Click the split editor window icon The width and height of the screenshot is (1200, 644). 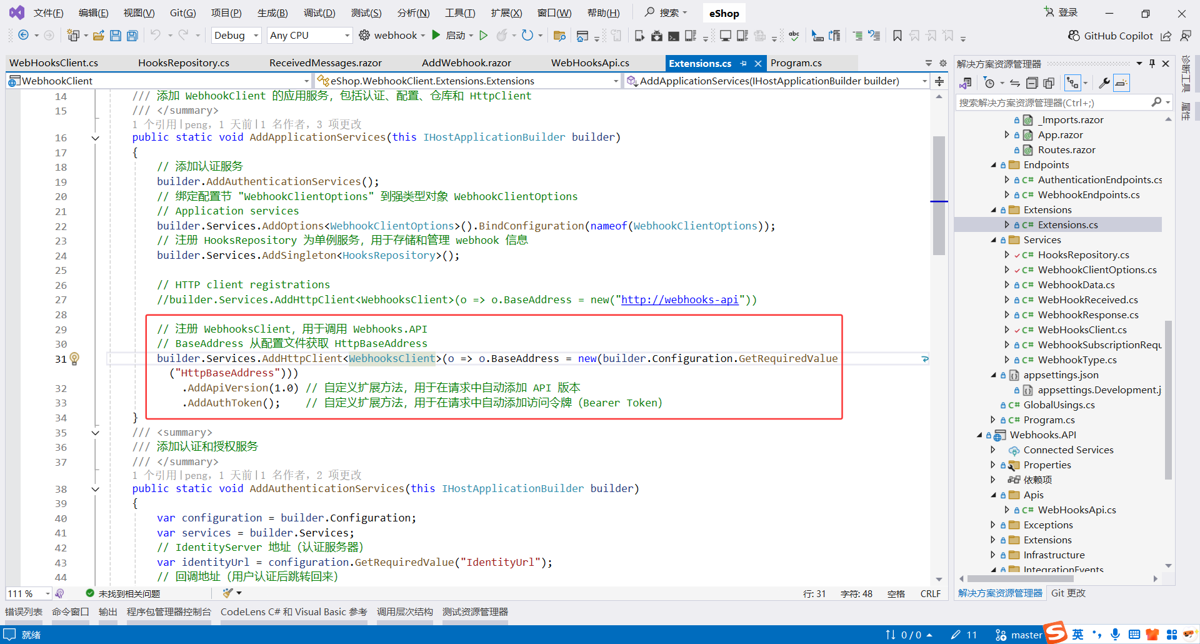coord(939,81)
